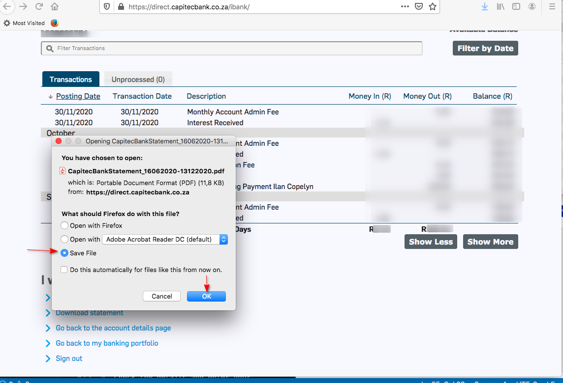
Task: Open page actions three-dot menu
Action: pyautogui.click(x=405, y=7)
